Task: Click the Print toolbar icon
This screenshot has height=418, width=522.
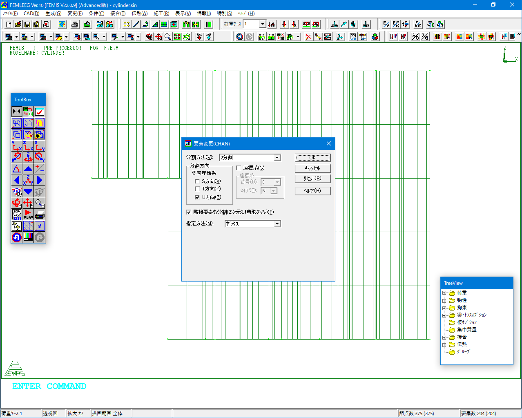Action: [x=75, y=25]
